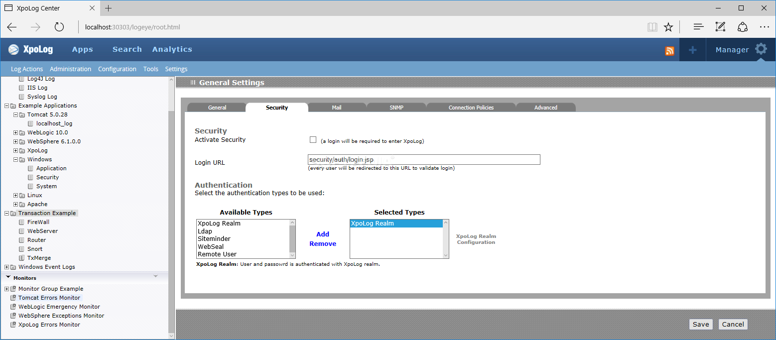Expand the WebSphere 6.1.0.0 node
The width and height of the screenshot is (776, 340).
15,141
